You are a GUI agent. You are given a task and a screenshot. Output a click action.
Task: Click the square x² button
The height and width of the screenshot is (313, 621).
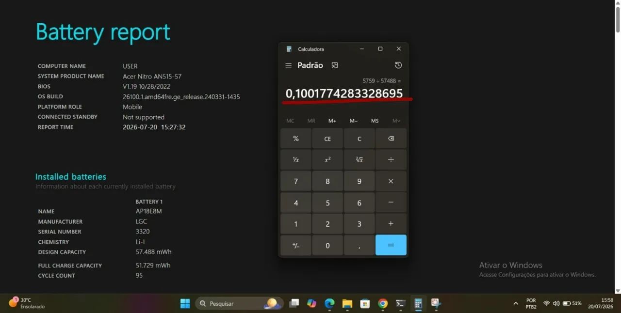pyautogui.click(x=327, y=160)
